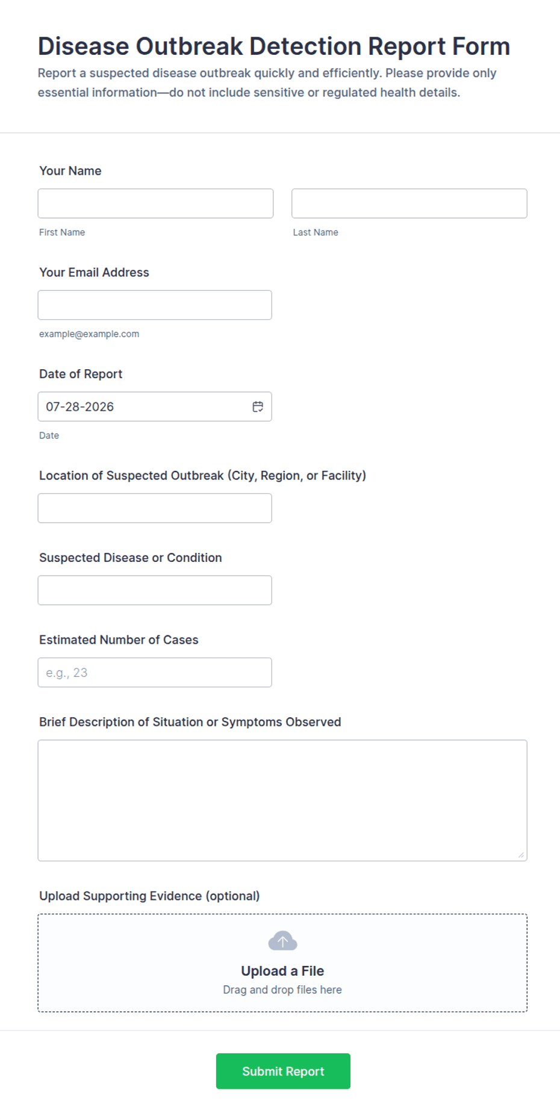Click the "Estimated Number of Cases" label
This screenshot has width=560, height=1119.
(119, 640)
